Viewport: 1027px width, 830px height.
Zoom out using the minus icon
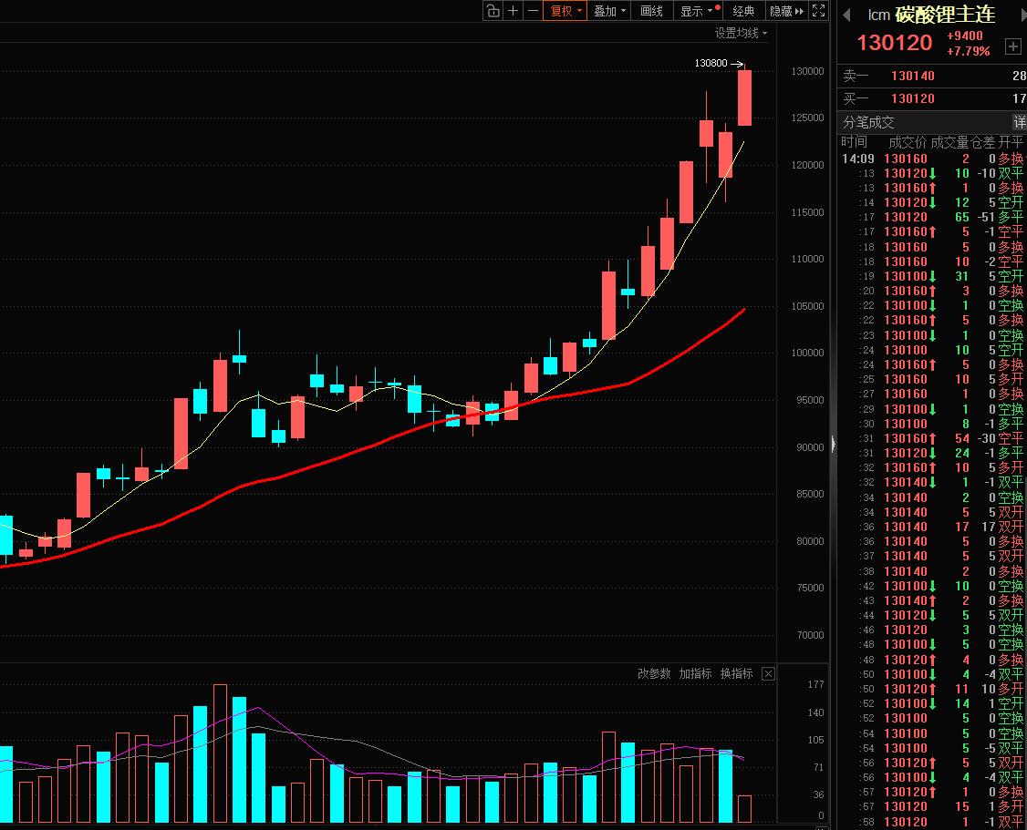532,12
